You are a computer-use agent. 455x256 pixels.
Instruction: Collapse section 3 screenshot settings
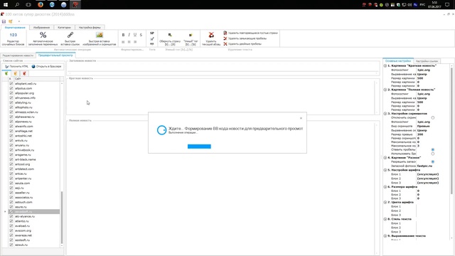pos(385,114)
